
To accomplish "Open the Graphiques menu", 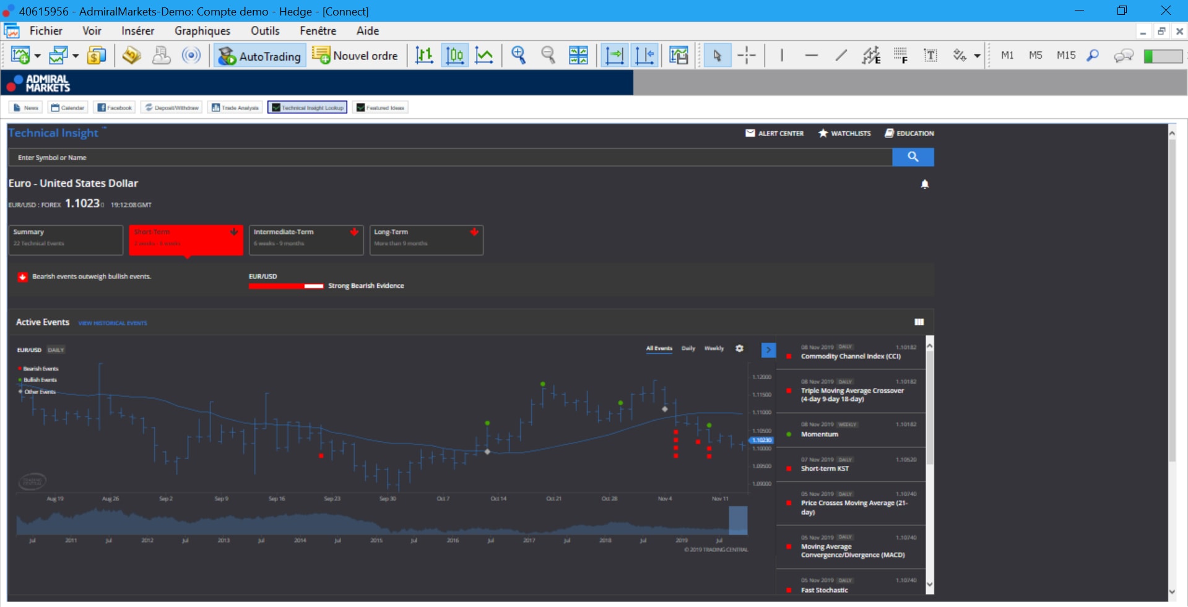I will point(202,30).
